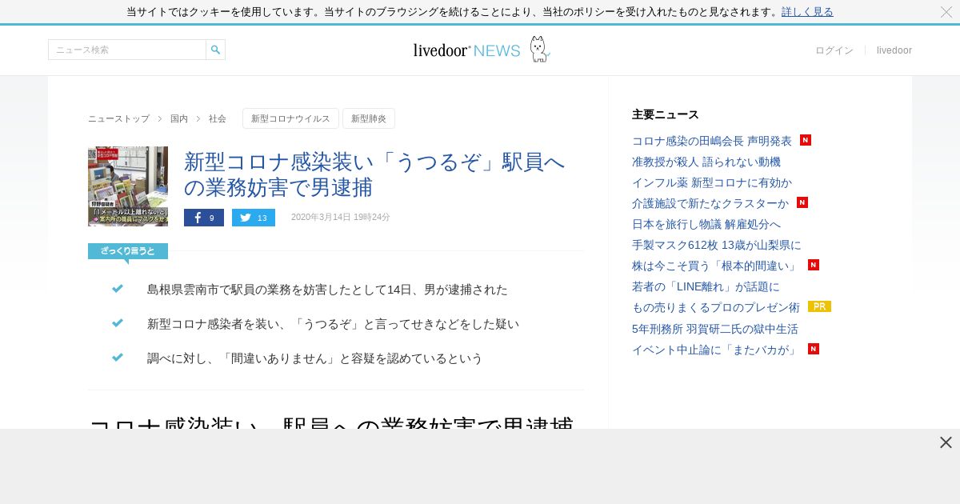Open 日本を旅行し物議 解雇処分へ news
This screenshot has width=960, height=504.
(706, 224)
